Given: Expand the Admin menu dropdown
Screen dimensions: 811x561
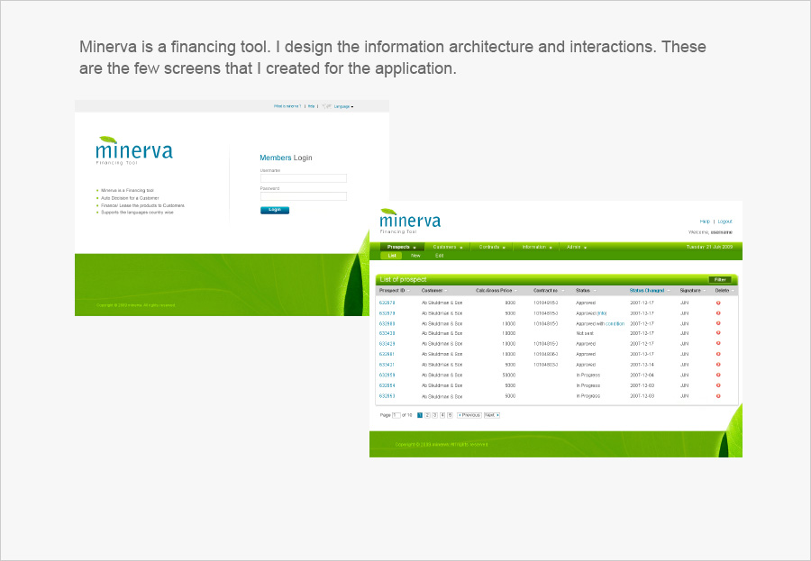Looking at the screenshot, I should [576, 247].
